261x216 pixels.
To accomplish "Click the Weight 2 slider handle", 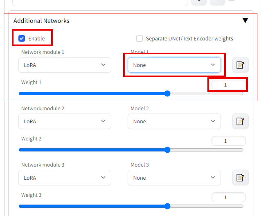I will 167,150.
